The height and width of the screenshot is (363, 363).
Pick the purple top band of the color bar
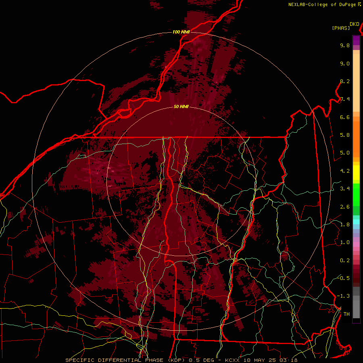pyautogui.click(x=356, y=40)
